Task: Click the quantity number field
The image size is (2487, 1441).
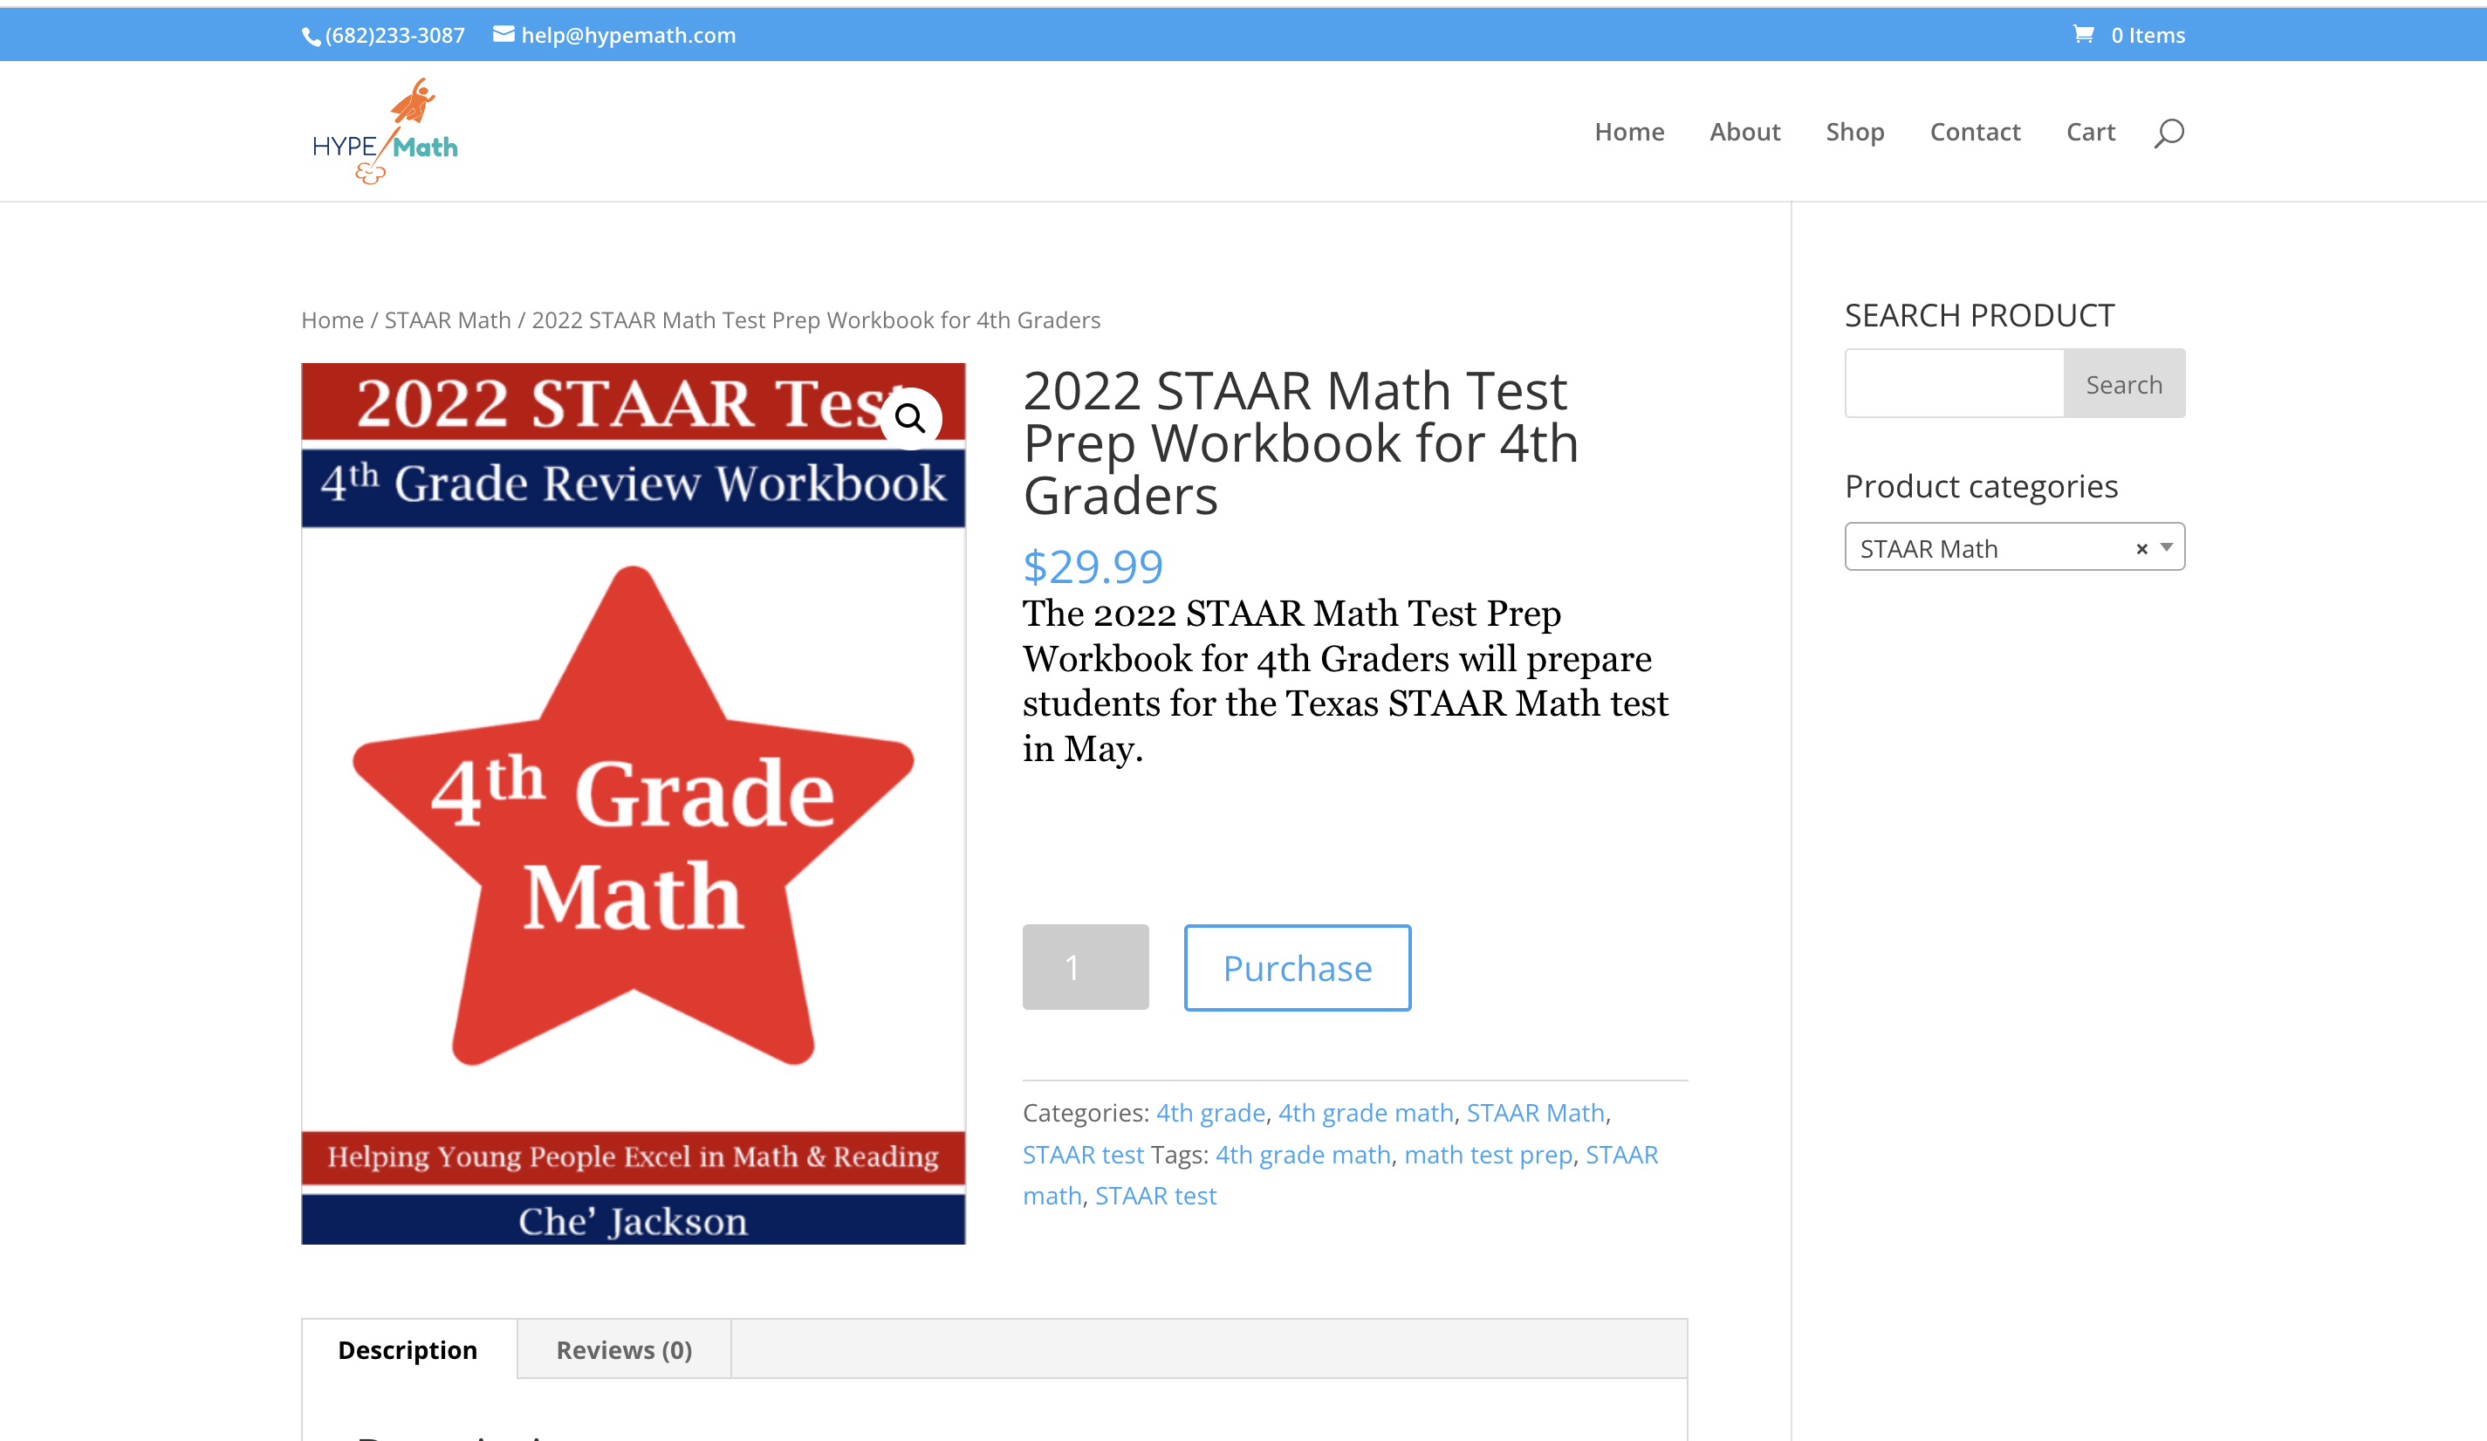Action: click(x=1085, y=967)
